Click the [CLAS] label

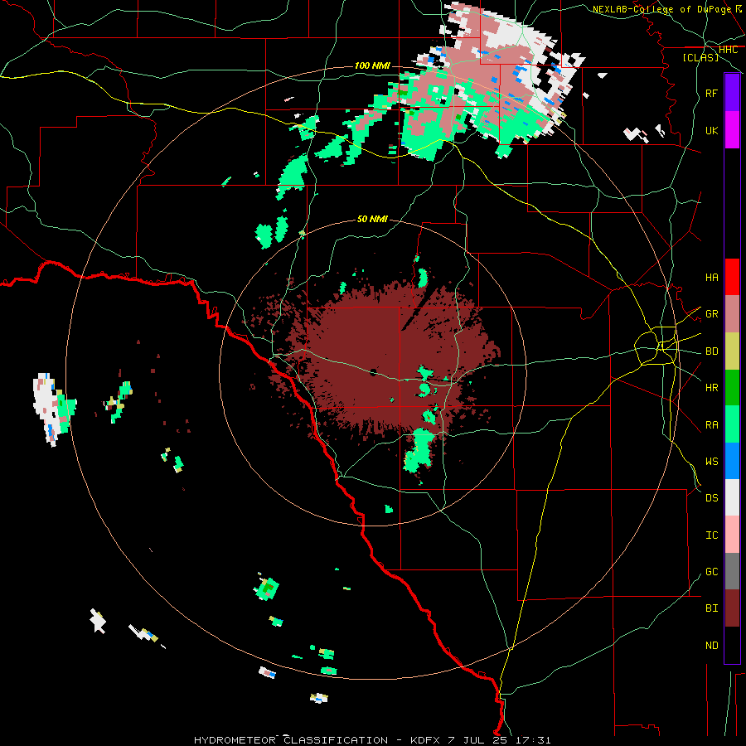click(700, 57)
